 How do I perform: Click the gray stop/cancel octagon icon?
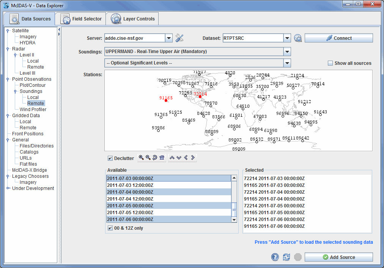pyautogui.click(x=298, y=257)
